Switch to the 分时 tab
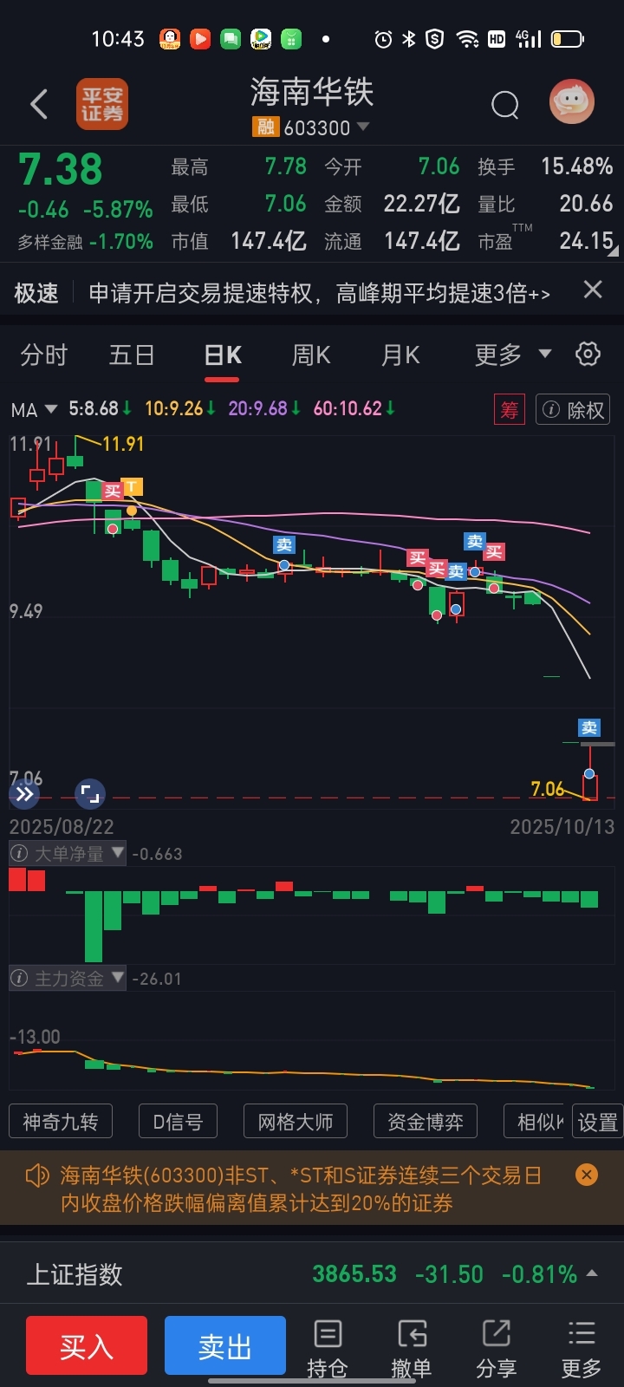 [44, 355]
